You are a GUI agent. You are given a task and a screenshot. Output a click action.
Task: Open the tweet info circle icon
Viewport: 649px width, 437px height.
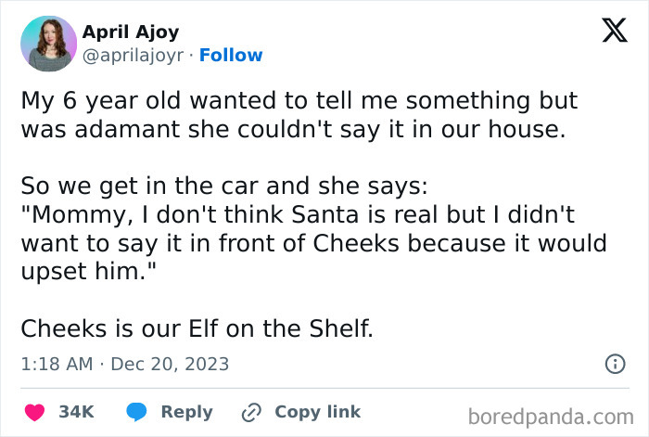615,365
